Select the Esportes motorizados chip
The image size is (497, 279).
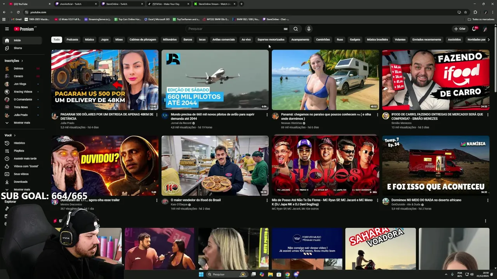click(271, 40)
